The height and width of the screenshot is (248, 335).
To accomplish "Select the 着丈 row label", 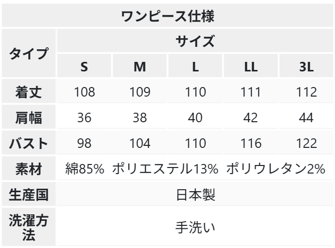I will pyautogui.click(x=29, y=91).
